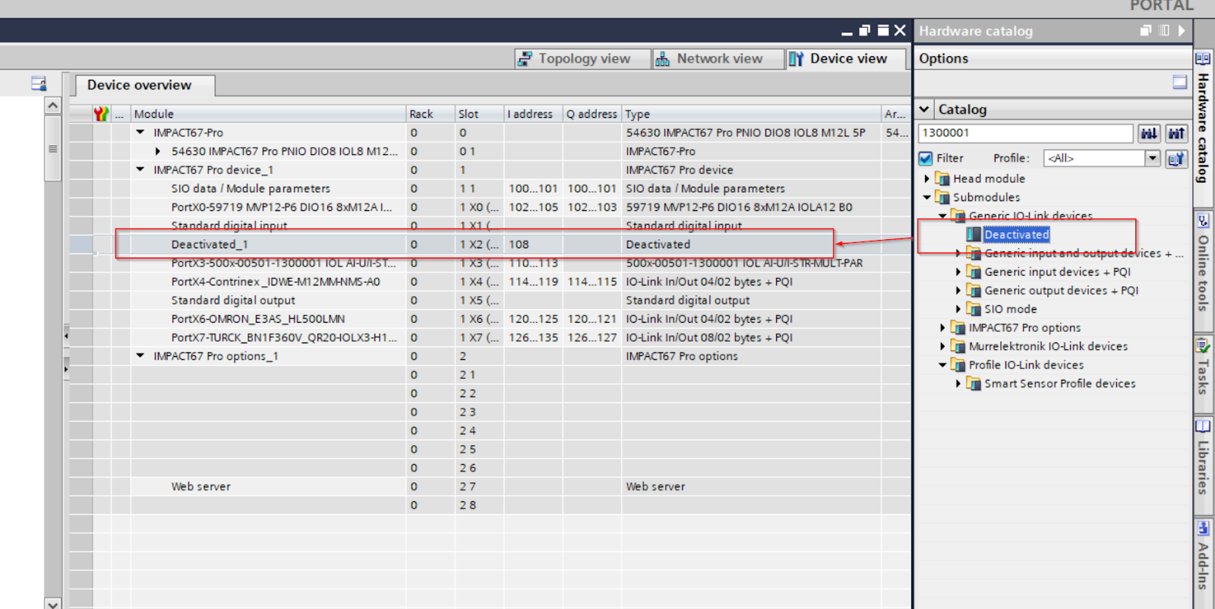Viewport: 1215px width, 609px height.
Task: Click I address 108 cell of Deactivated_1
Action: coord(533,245)
